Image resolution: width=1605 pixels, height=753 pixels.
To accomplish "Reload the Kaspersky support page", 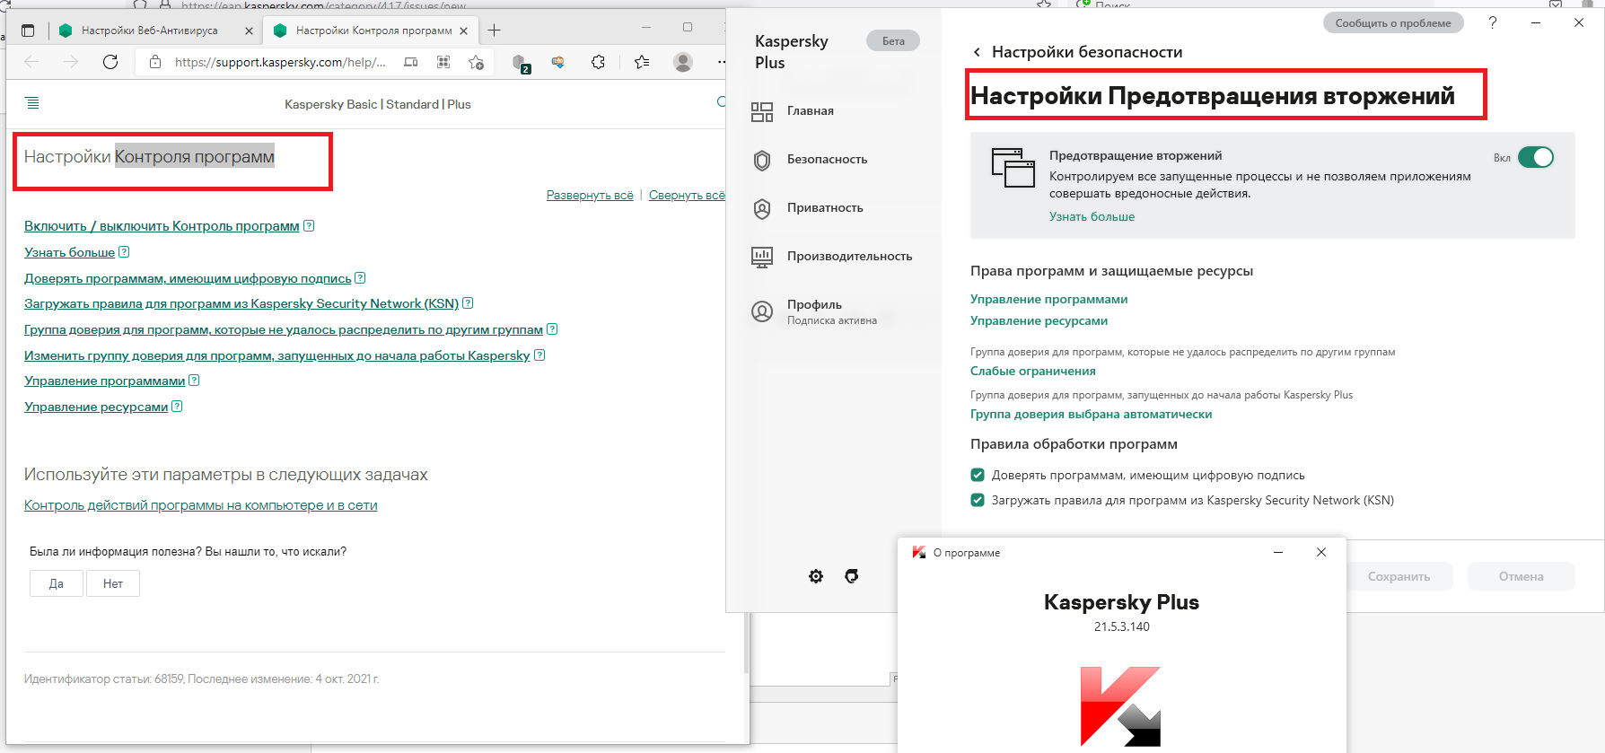I will pos(110,62).
